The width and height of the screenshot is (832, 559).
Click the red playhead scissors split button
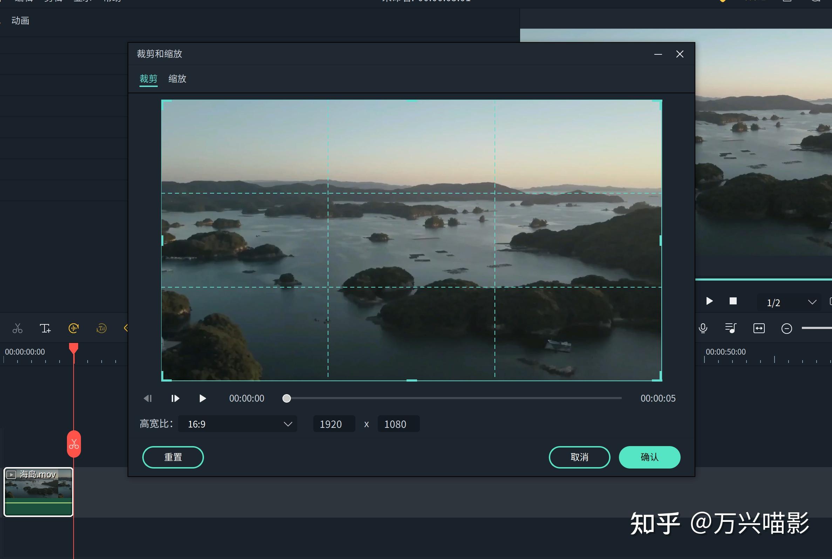tap(74, 444)
